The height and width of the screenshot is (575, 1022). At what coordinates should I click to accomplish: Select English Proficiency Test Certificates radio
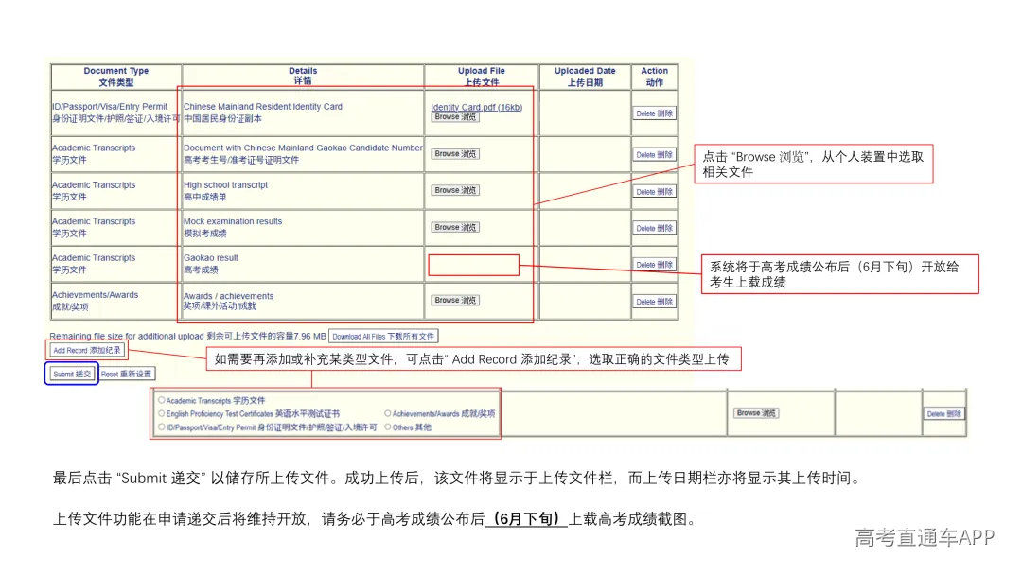pyautogui.click(x=162, y=413)
